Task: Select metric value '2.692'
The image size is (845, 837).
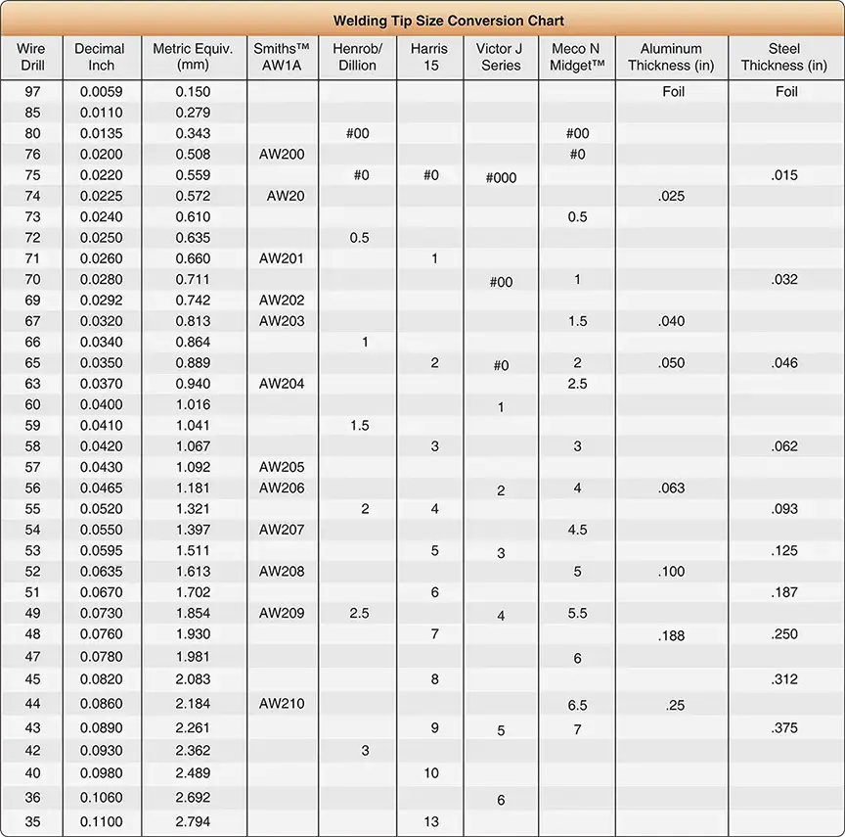Action: coord(193,798)
